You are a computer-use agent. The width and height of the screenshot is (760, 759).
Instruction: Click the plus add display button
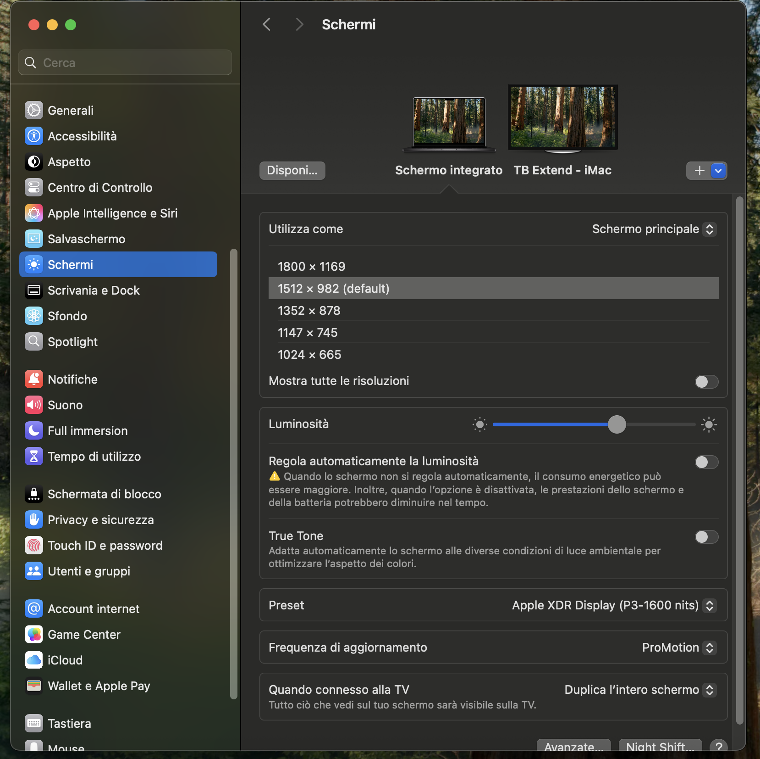tap(699, 171)
